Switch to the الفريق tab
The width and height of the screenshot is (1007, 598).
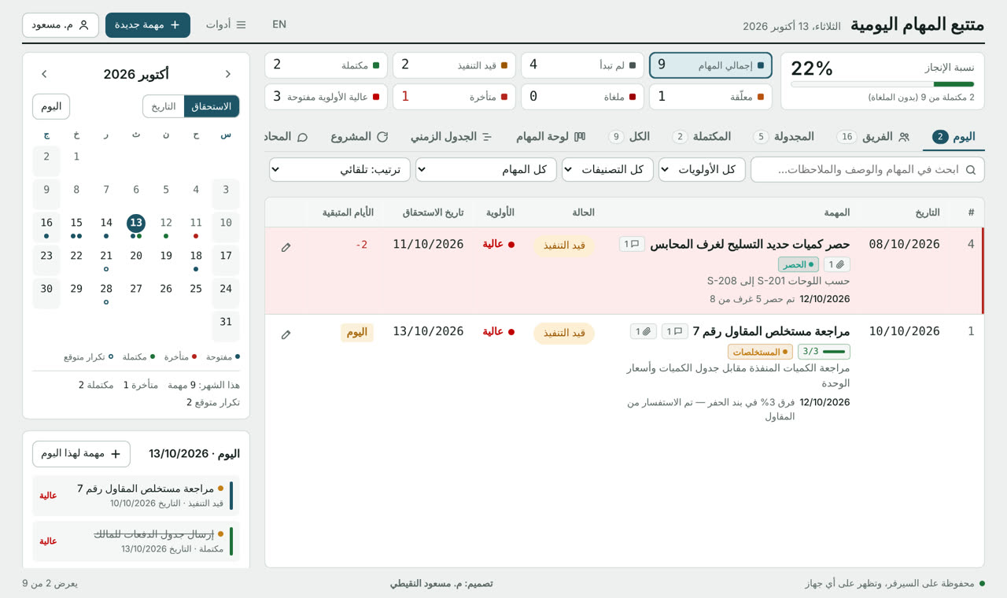(x=873, y=137)
